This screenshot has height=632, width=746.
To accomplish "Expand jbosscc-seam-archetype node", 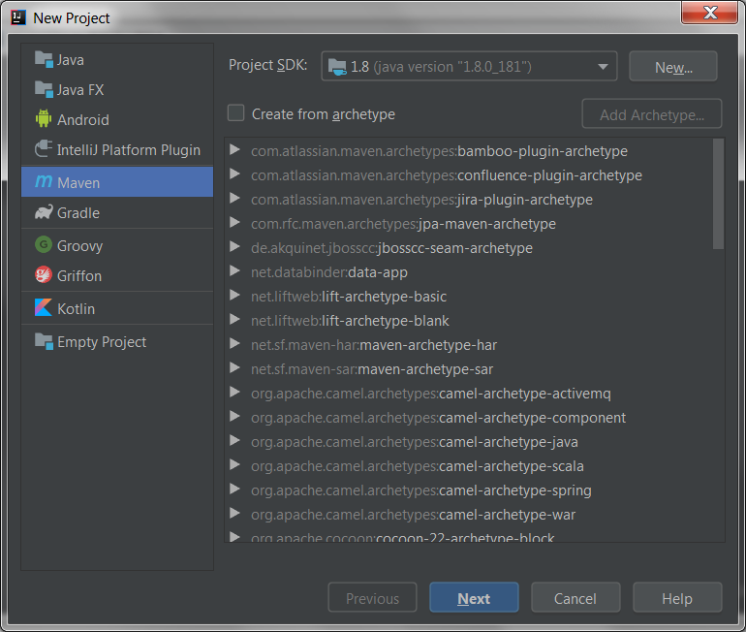I will point(234,247).
